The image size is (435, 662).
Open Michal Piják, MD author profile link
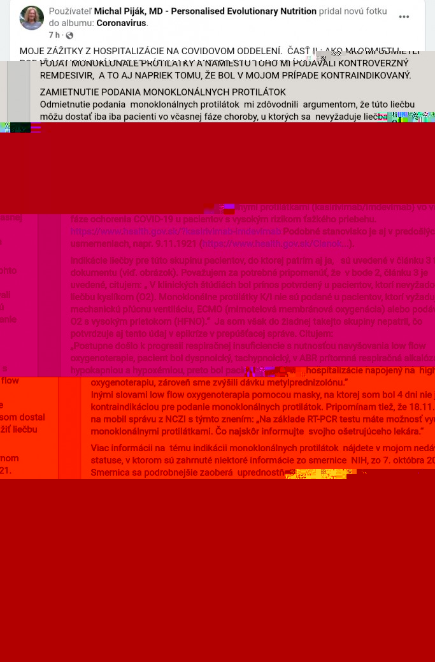click(x=205, y=11)
